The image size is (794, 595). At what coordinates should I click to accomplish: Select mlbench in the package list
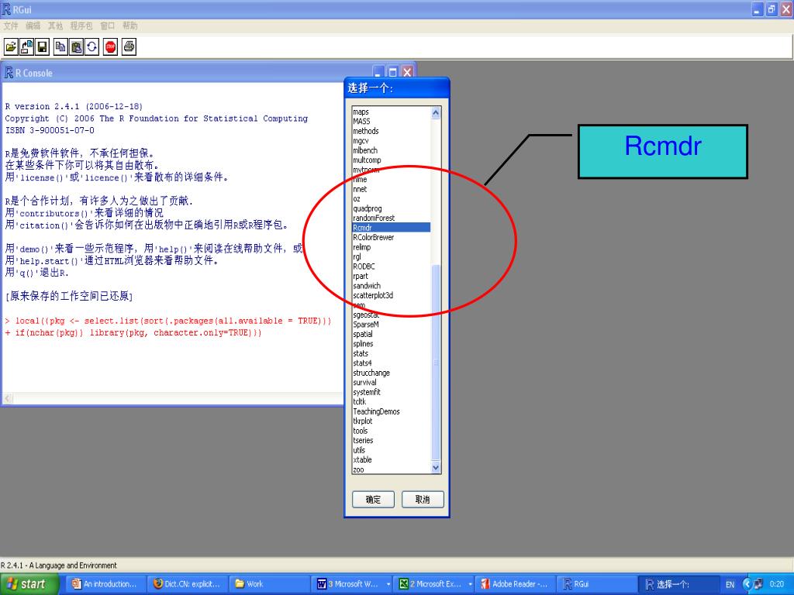pyautogui.click(x=392, y=150)
